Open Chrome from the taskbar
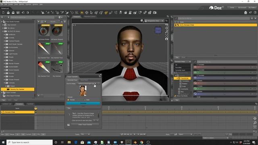 coord(141,142)
